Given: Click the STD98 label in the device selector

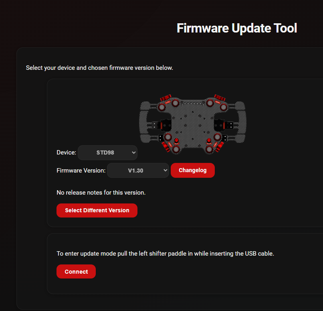Looking at the screenshot, I should [106, 152].
